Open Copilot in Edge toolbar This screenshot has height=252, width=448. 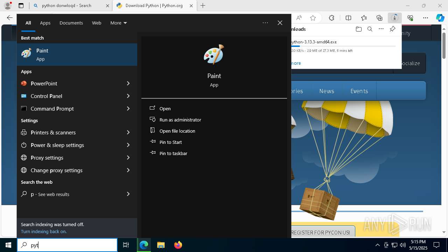[x=440, y=18]
